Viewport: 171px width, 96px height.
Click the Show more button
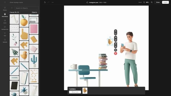(75, 92)
